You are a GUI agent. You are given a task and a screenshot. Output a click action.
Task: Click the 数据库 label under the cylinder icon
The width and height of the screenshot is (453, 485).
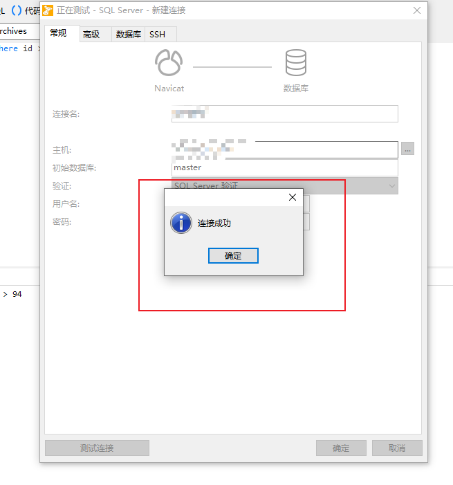click(296, 89)
